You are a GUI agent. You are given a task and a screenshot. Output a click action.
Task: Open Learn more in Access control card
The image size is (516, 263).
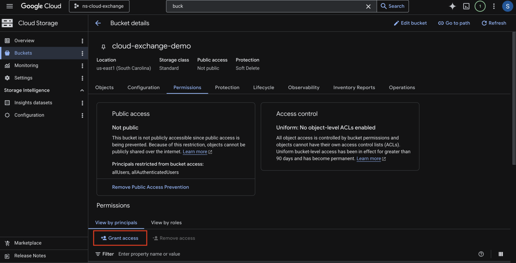click(x=371, y=159)
